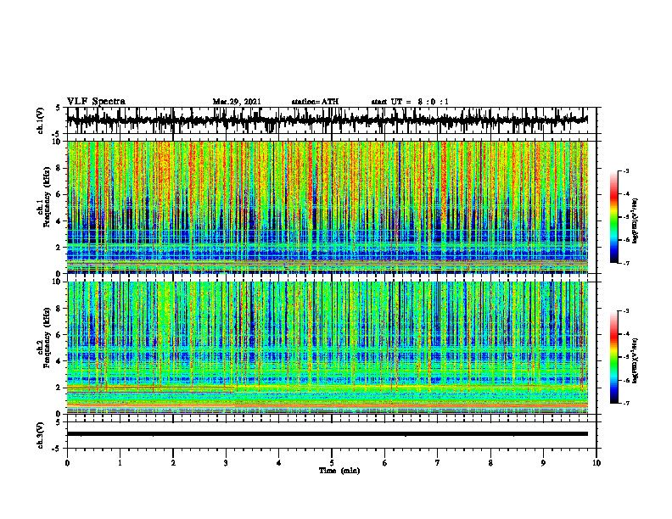Click time axis tick label "0"
The width and height of the screenshot is (672, 519).
(67, 463)
